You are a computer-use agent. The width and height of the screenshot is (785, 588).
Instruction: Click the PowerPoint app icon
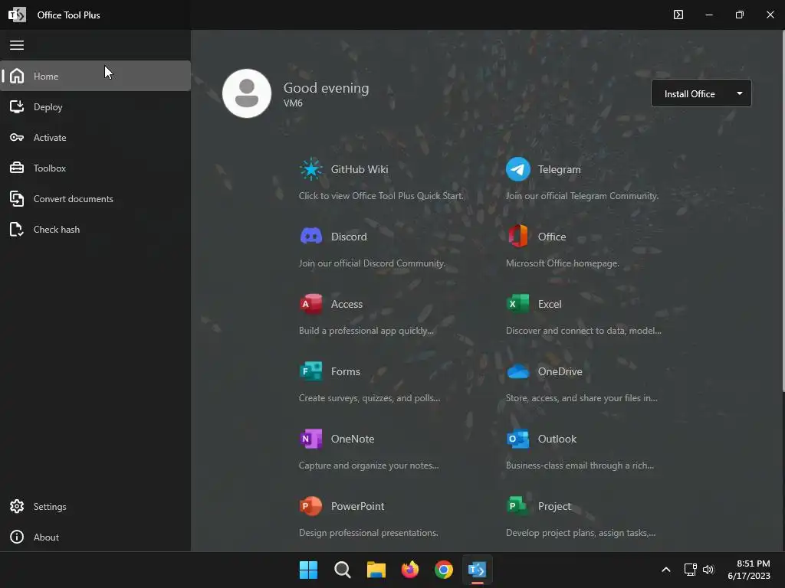coord(311,506)
